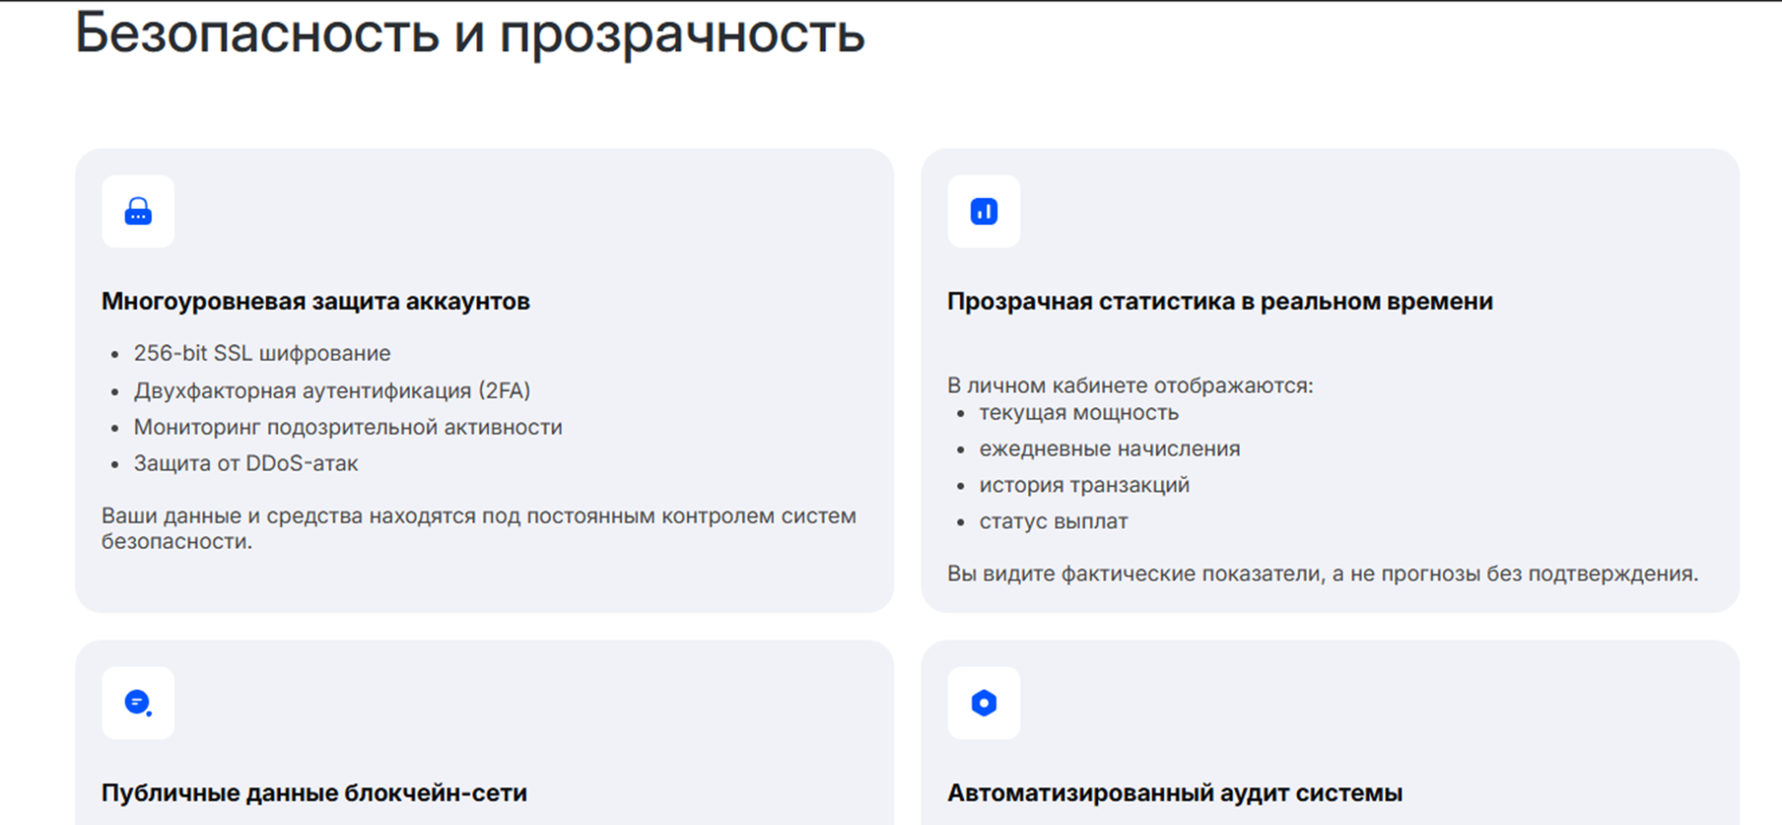The image size is (1782, 825).
Task: Click heading "Безопасность и прозрачность"
Action: (470, 35)
